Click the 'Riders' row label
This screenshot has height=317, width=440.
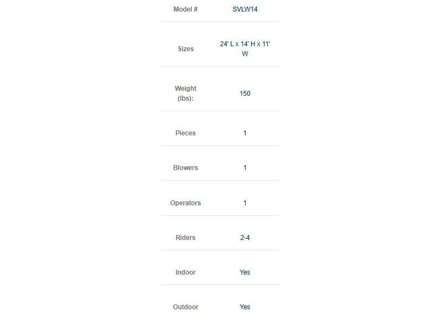coord(185,238)
